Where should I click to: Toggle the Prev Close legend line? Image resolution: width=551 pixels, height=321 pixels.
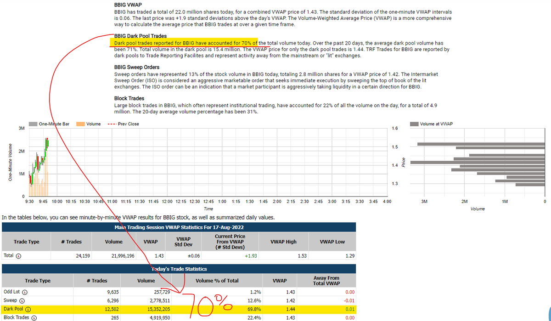123,124
